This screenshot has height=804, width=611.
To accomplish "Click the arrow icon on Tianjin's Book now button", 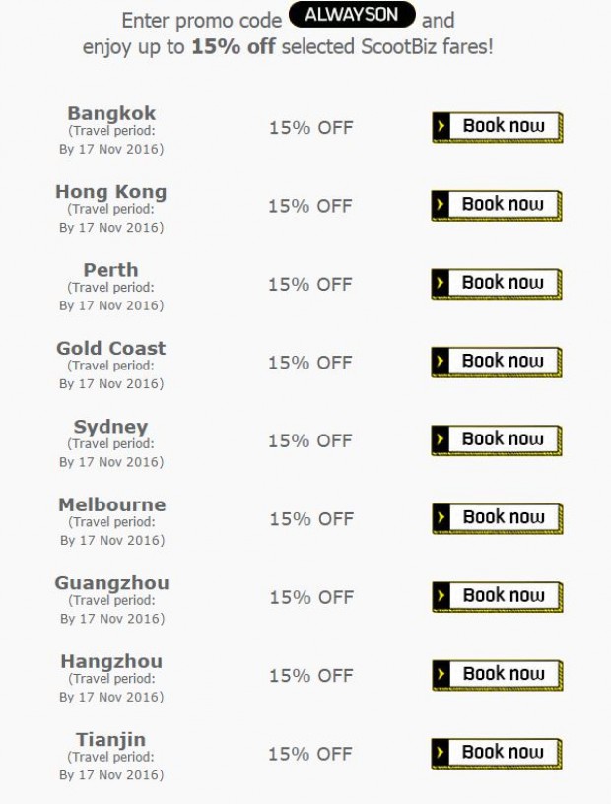I will (440, 752).
